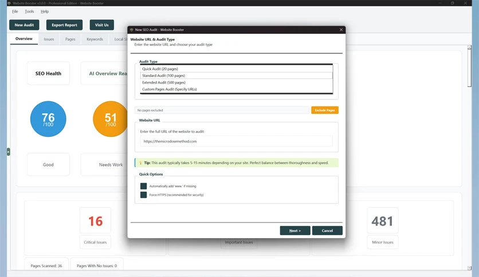Viewport: 479px width, 277px height.
Task: Click the Critical Issues label
Action: pyautogui.click(x=95, y=242)
